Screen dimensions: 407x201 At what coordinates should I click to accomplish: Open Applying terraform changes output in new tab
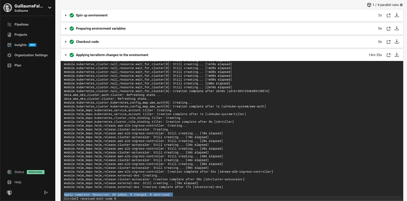click(388, 55)
